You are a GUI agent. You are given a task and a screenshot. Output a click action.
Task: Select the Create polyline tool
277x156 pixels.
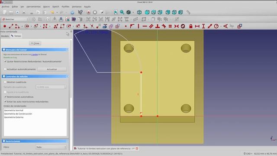point(56,26)
